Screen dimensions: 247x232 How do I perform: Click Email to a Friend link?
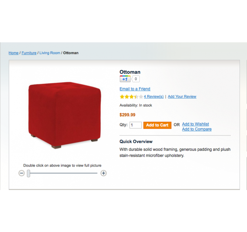pyautogui.click(x=135, y=89)
